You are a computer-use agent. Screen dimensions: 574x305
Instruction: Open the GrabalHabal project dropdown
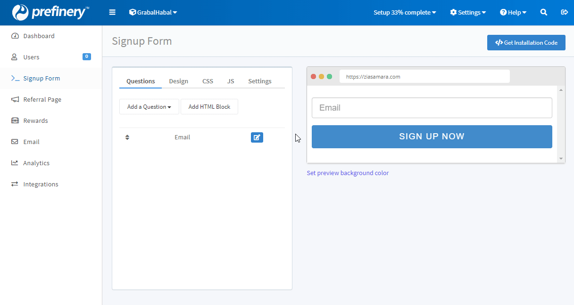[x=153, y=12]
